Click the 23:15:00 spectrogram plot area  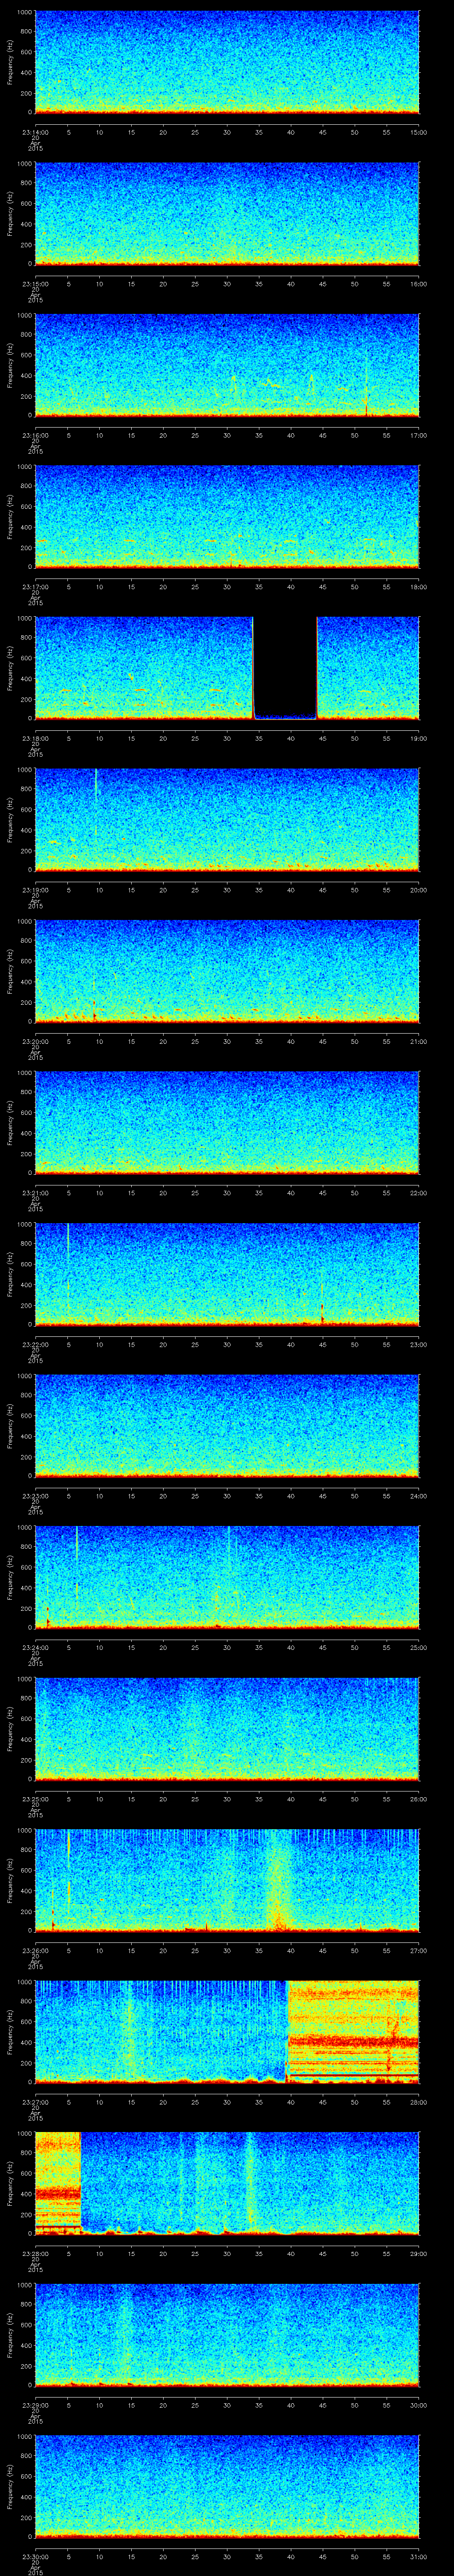pos(227,213)
